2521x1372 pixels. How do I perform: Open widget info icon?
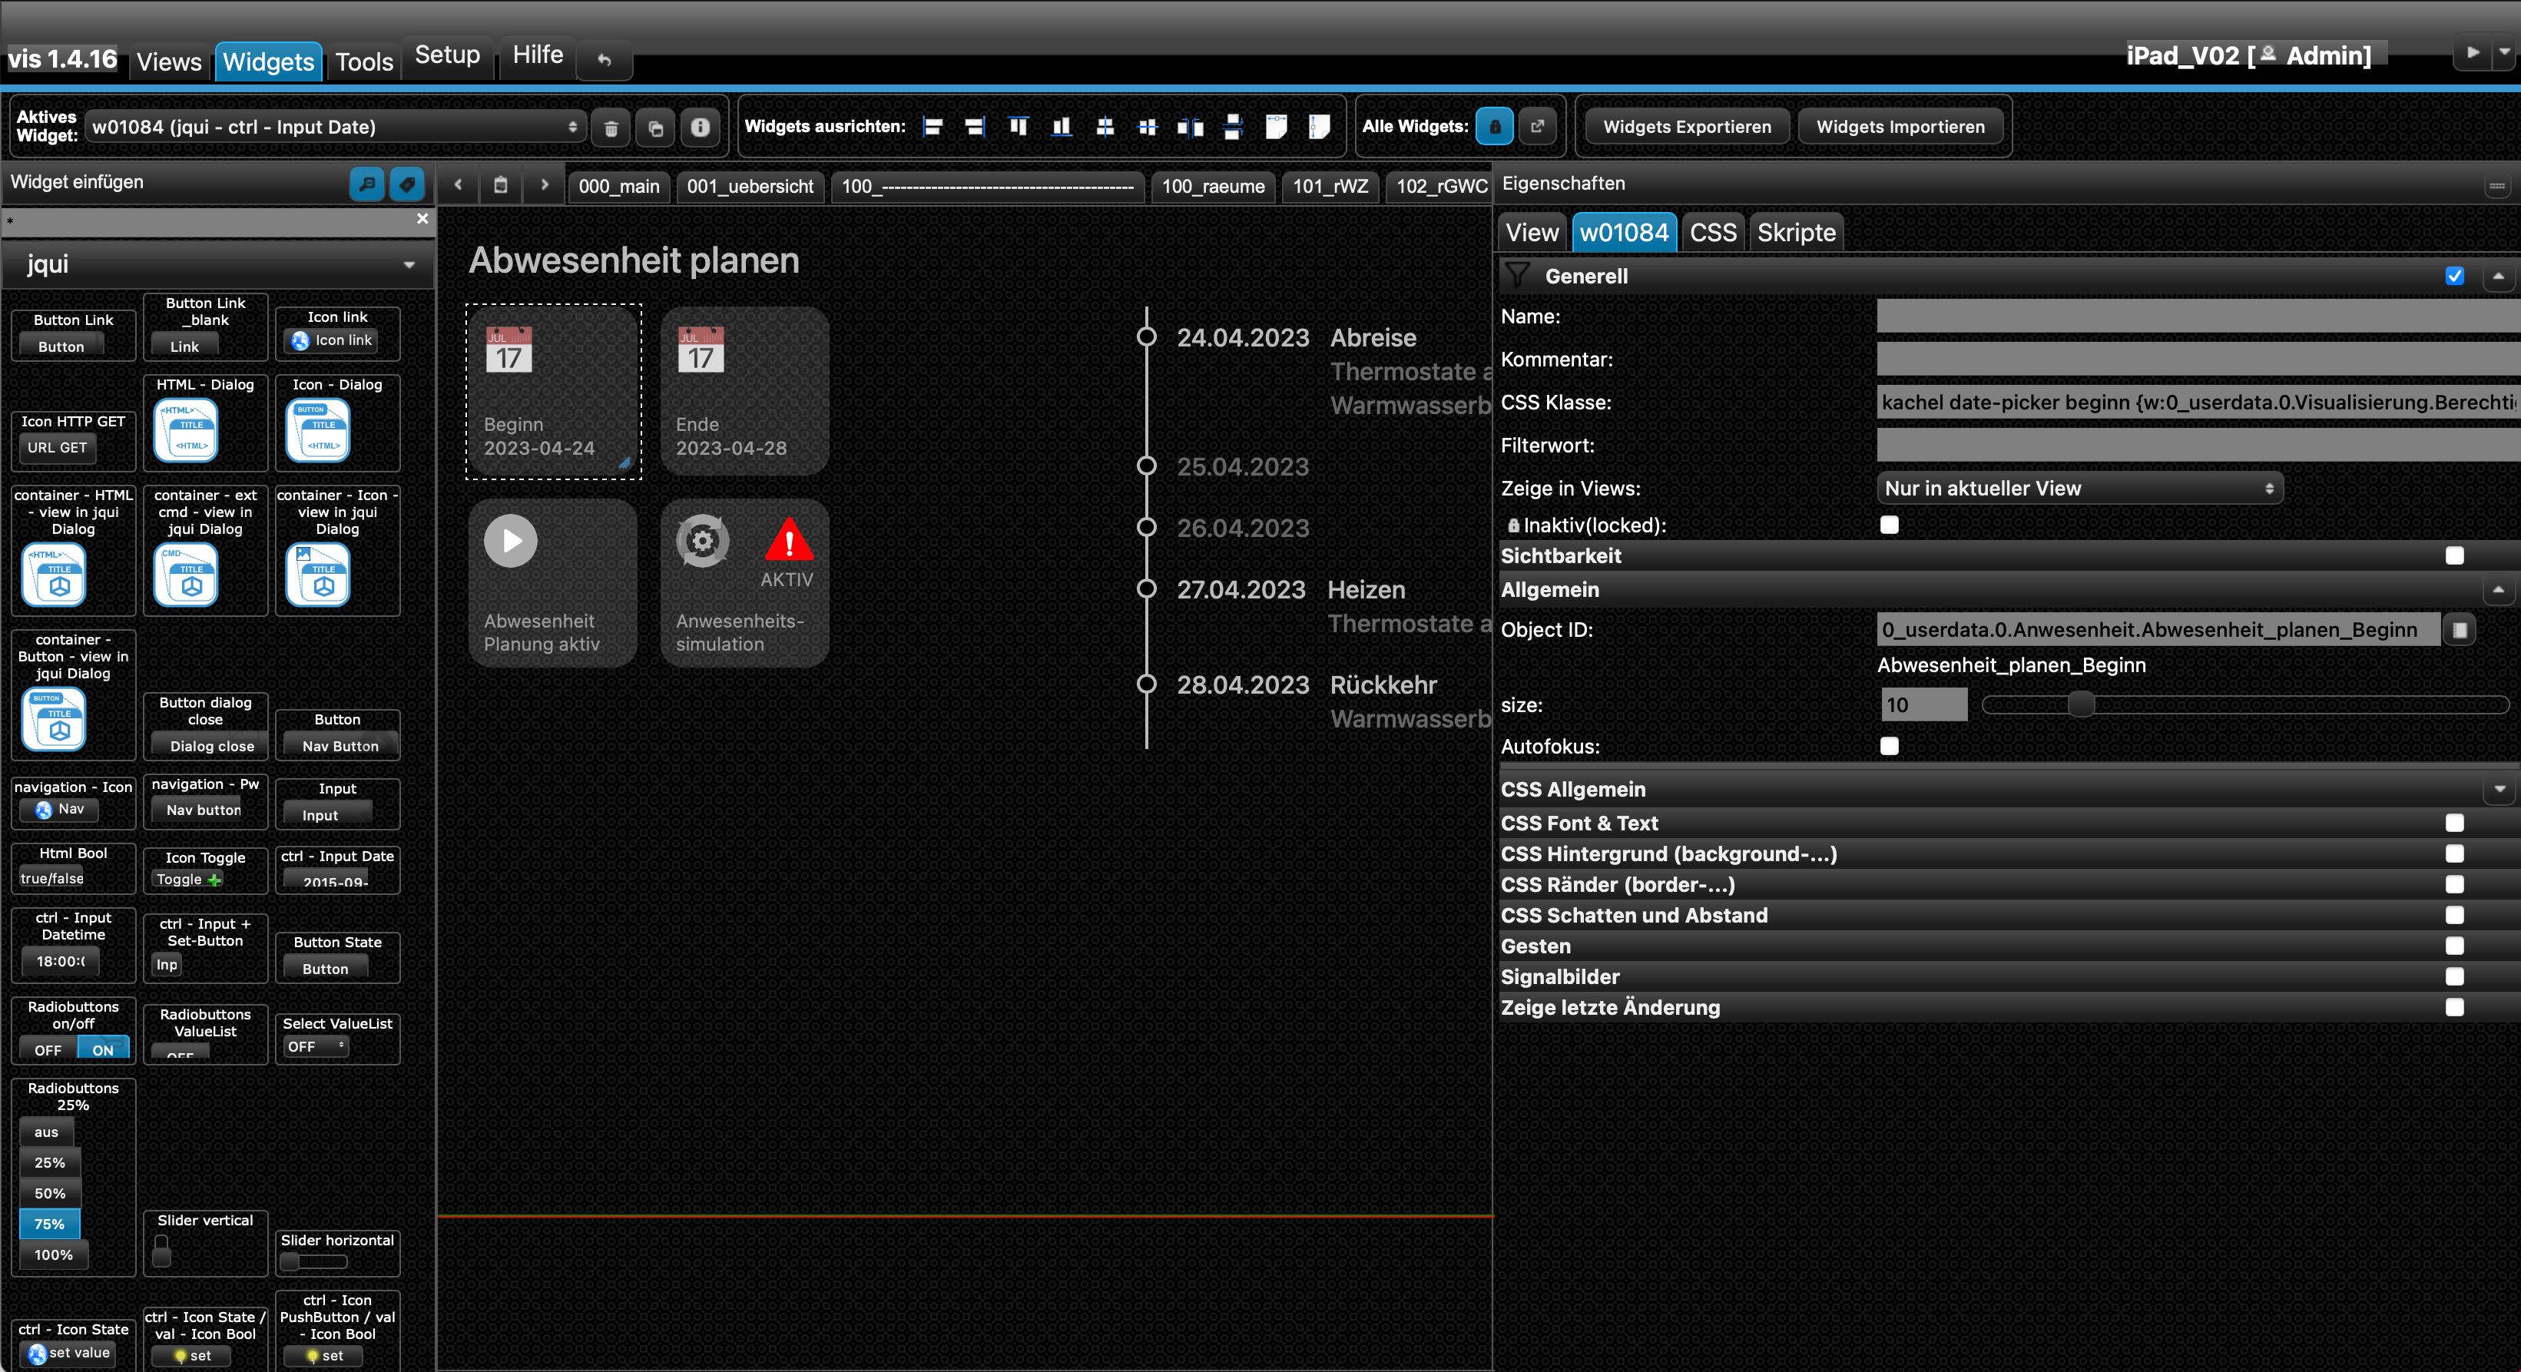pos(701,128)
